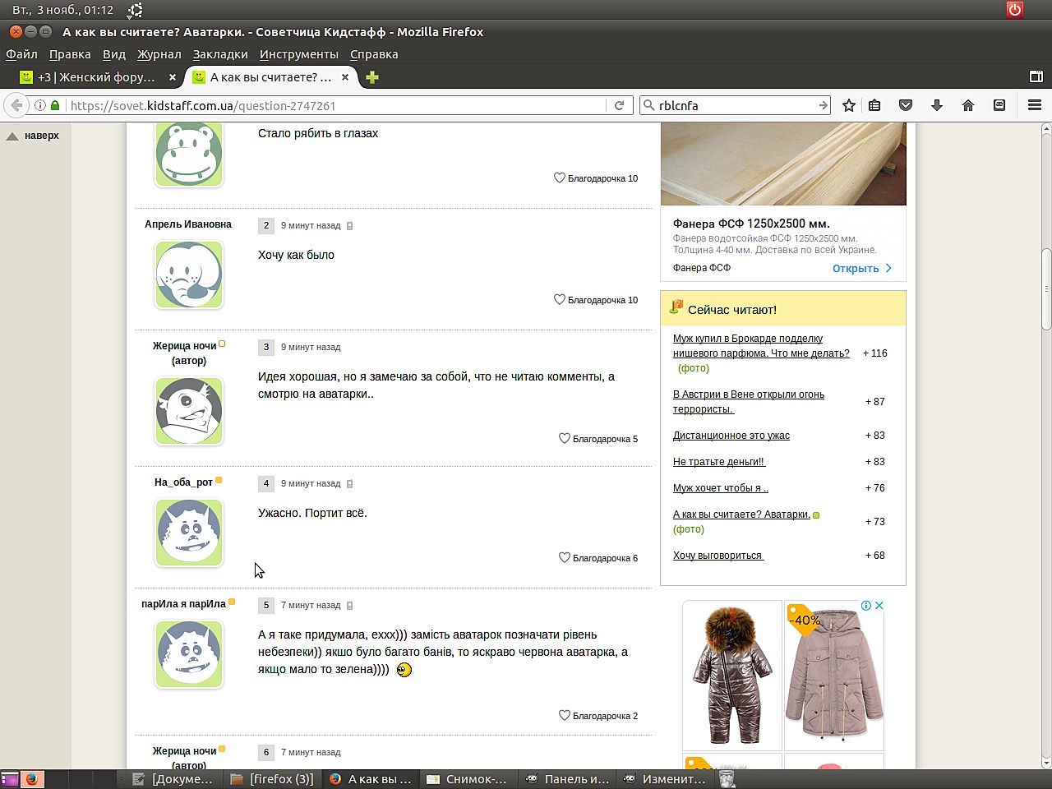Image resolution: width=1052 pixels, height=789 pixels.
Task: Open the Firefox hamburger menu
Action: 1035,105
